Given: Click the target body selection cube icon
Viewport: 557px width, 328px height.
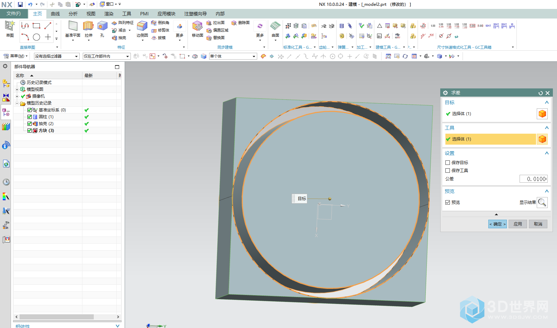Looking at the screenshot, I should [x=542, y=114].
